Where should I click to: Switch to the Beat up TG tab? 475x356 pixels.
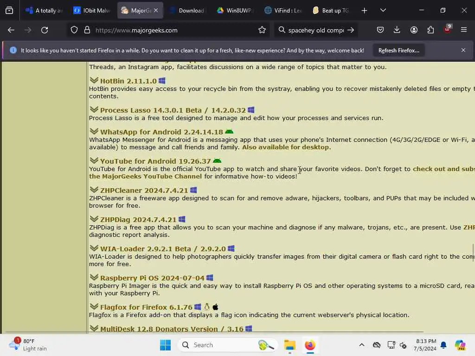(330, 11)
